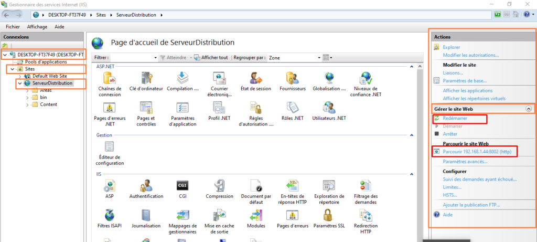
Task: Collapse the ASP.NET group section
Action: click(x=412, y=67)
